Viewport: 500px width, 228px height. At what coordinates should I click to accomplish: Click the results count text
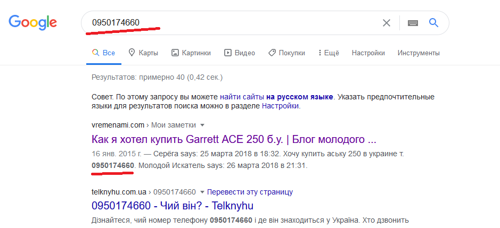click(157, 77)
